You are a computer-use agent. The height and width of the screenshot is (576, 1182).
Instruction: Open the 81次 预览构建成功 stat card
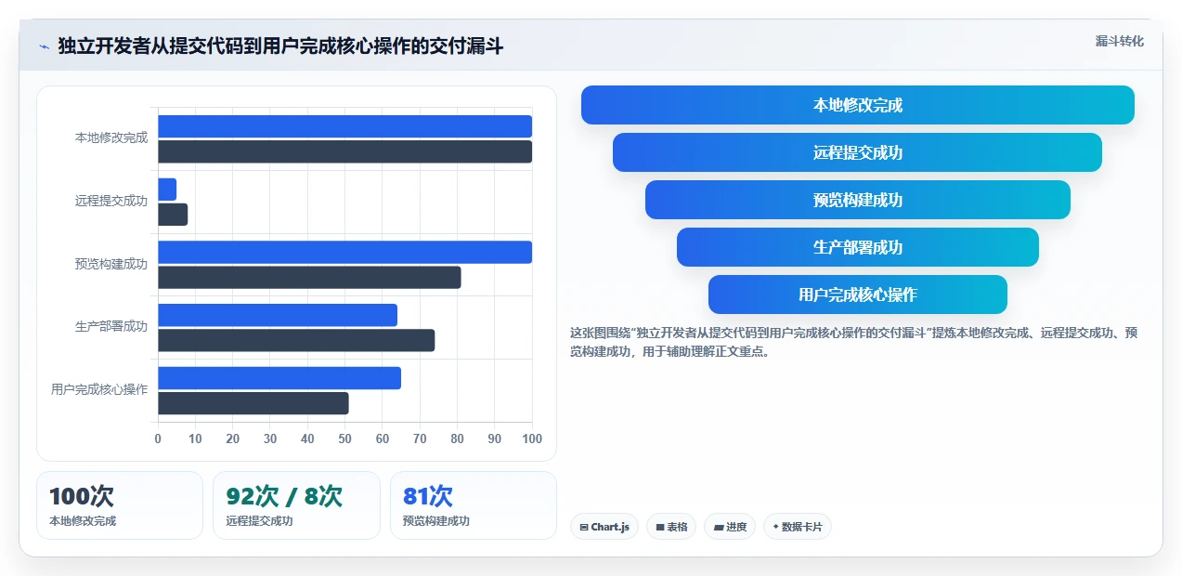(474, 505)
